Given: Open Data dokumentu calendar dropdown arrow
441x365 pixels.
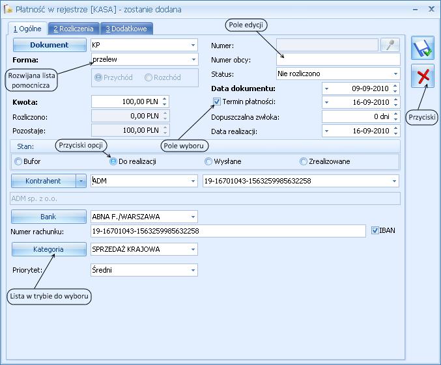Looking at the screenshot, I should pyautogui.click(x=326, y=88).
